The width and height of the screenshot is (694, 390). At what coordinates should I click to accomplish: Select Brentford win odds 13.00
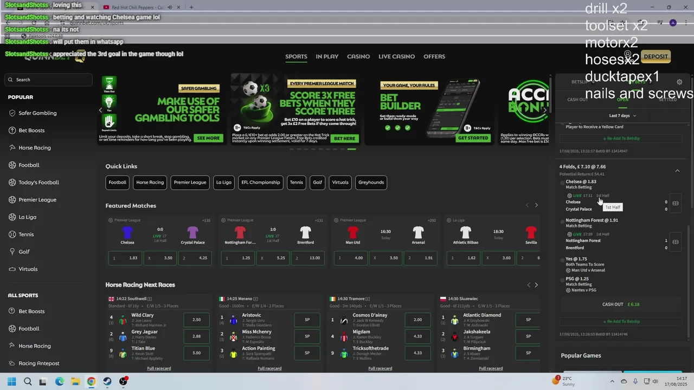pos(308,258)
